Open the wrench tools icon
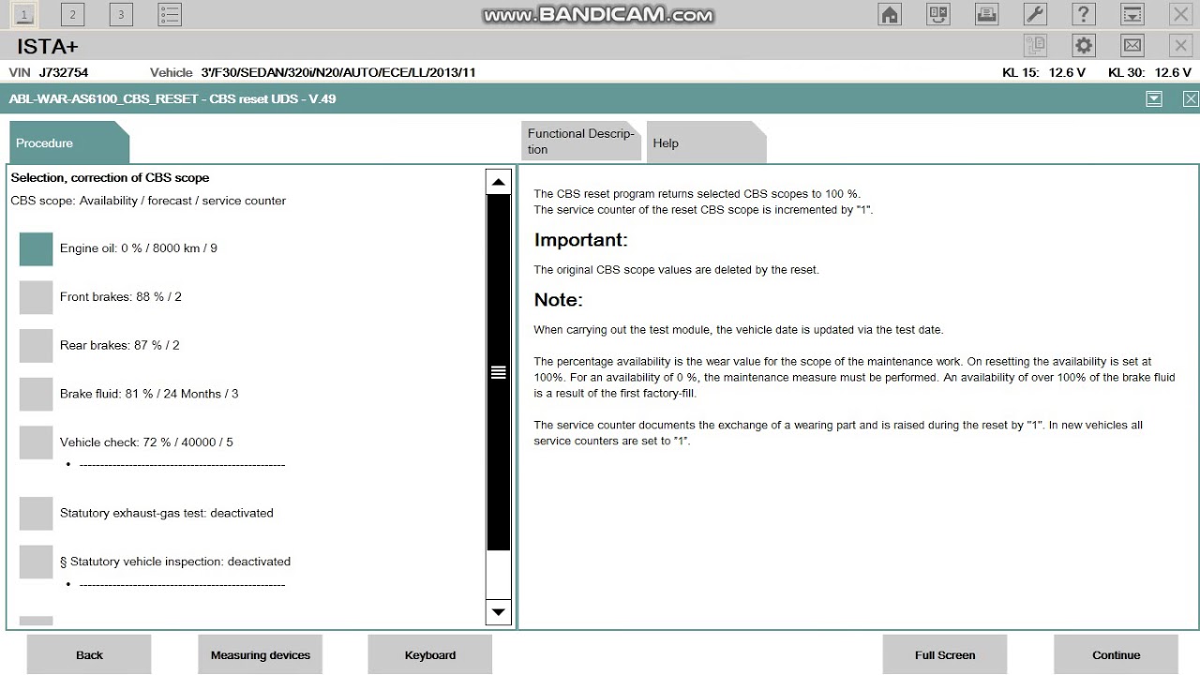The image size is (1200, 675). pos(1036,14)
